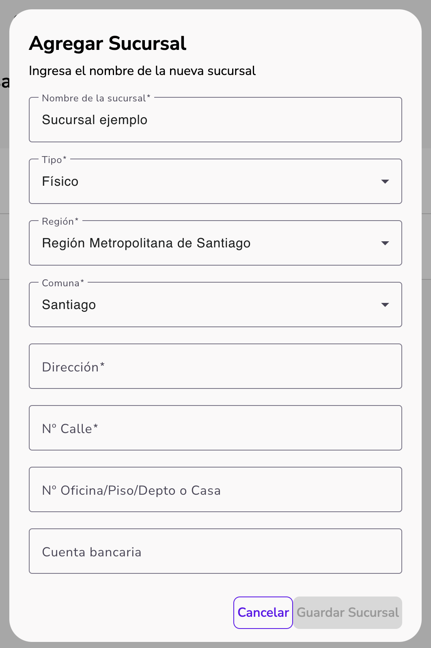Click the "Región*" floating label
431x648 pixels.
[60, 221]
